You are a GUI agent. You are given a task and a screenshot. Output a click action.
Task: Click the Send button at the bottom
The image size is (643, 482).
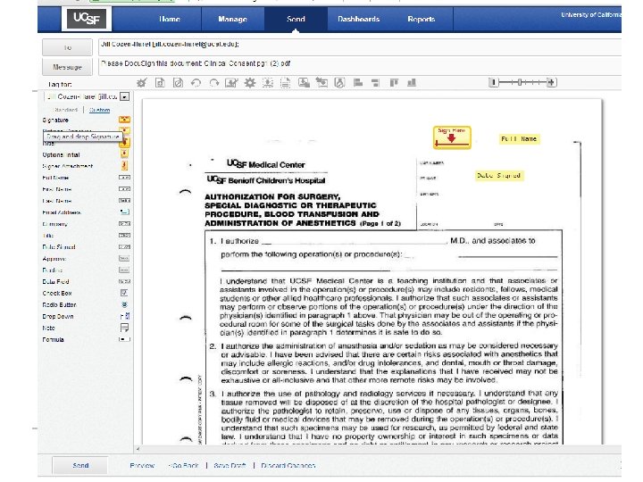(80, 466)
